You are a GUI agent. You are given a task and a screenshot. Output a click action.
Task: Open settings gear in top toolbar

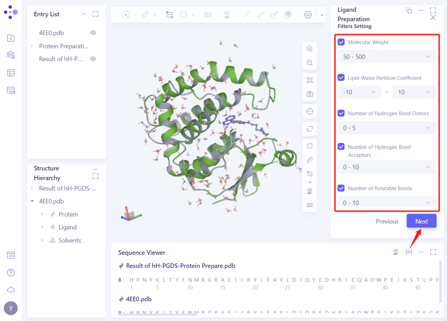[x=307, y=15]
